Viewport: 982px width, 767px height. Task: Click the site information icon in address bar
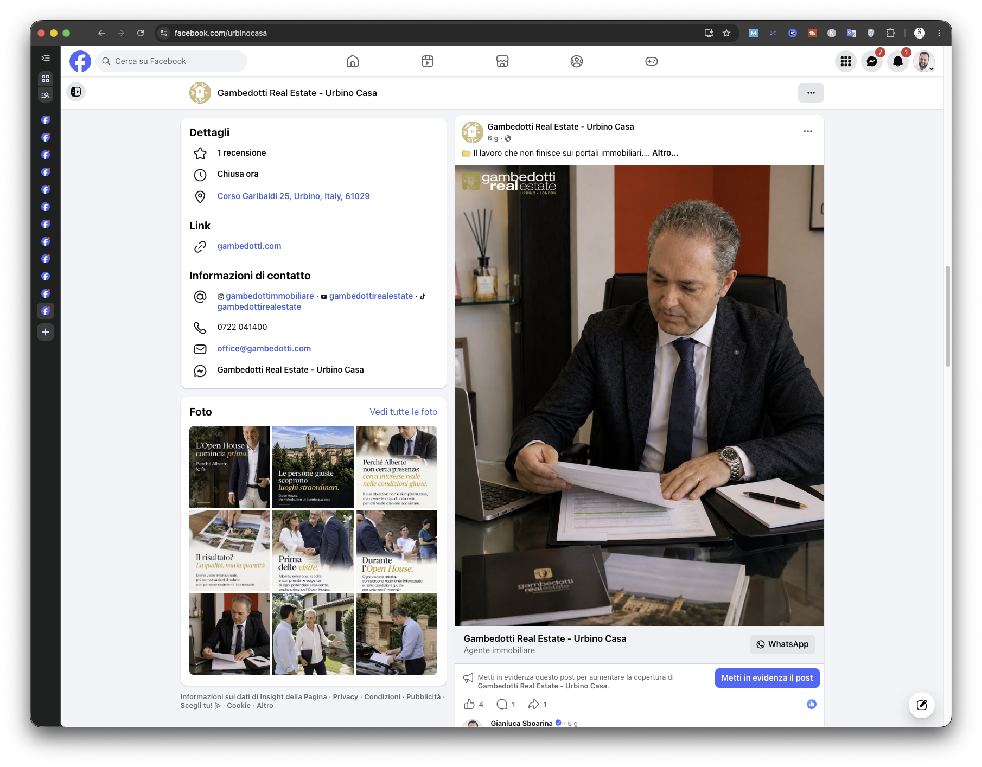pos(164,33)
